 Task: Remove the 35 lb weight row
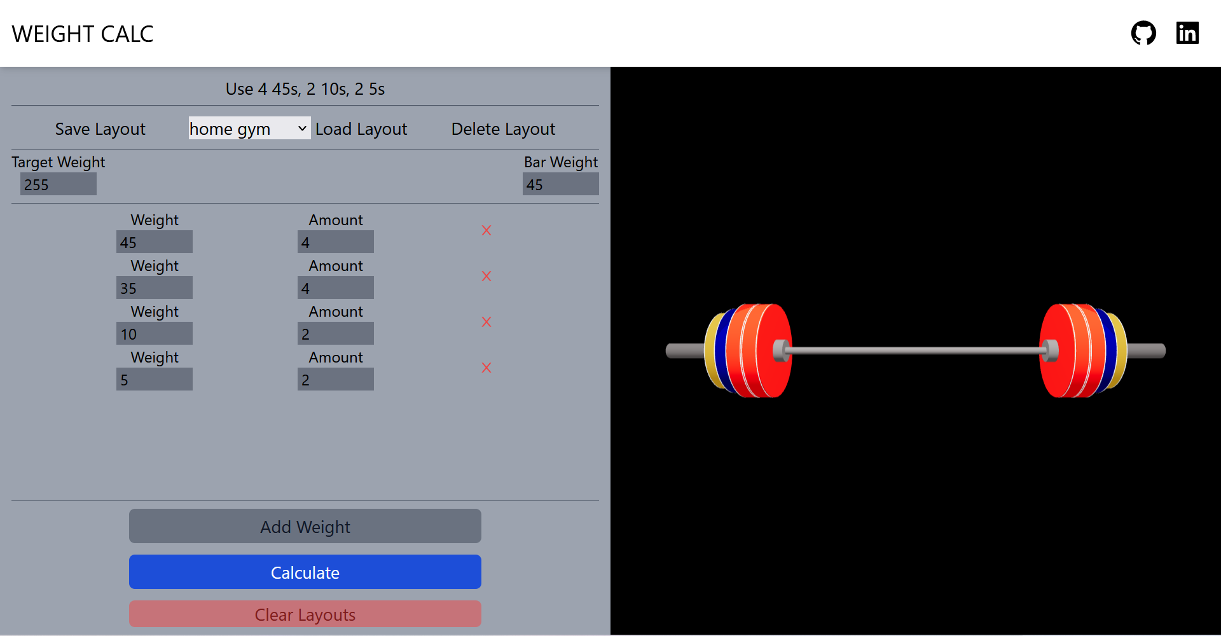pyautogui.click(x=486, y=276)
